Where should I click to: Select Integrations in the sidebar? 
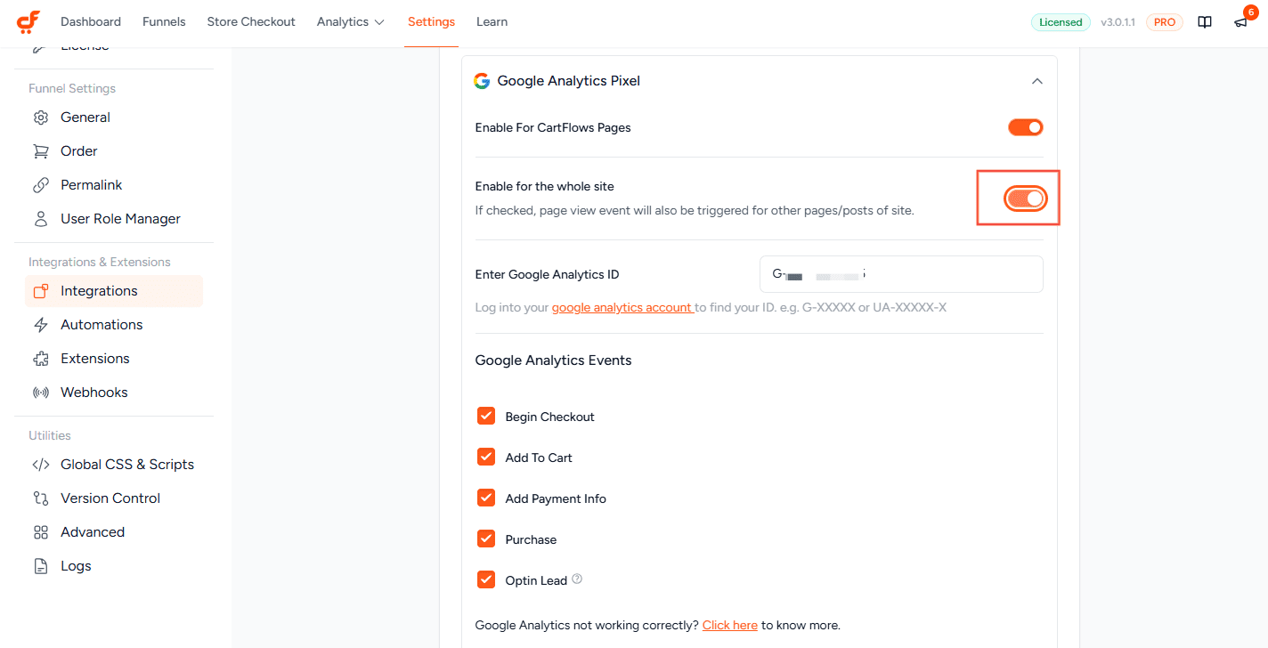click(114, 291)
